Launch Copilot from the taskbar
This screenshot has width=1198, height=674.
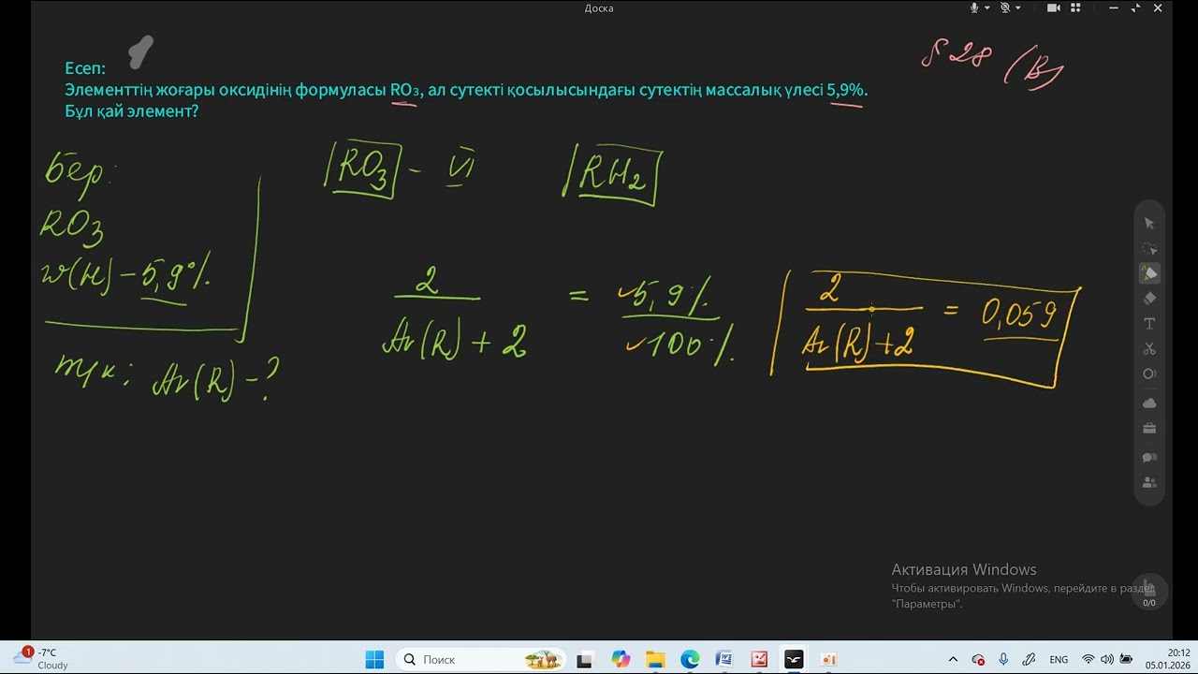(621, 659)
